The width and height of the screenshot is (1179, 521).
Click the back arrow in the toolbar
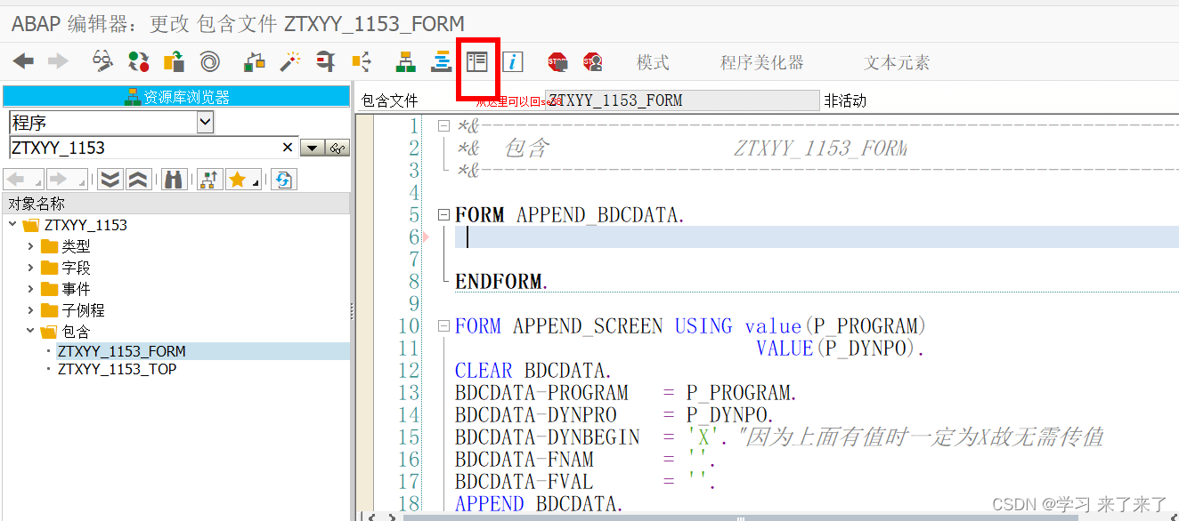[23, 61]
